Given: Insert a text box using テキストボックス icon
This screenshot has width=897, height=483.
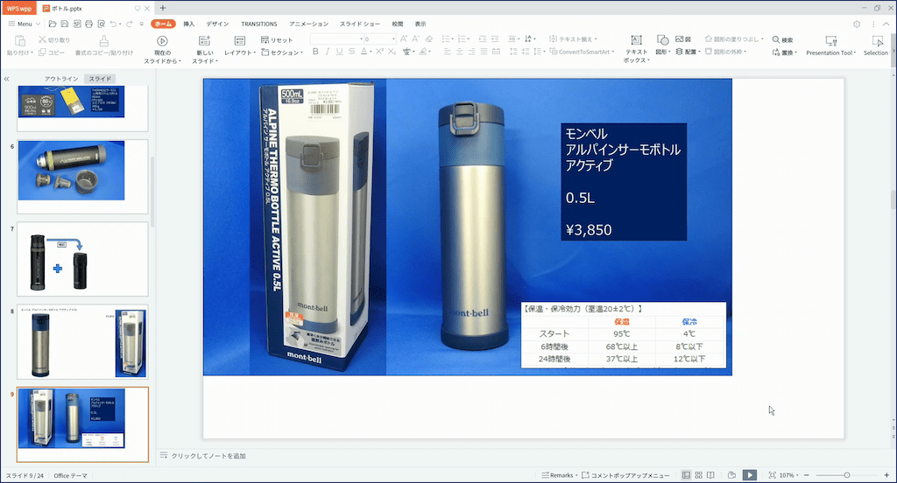Looking at the screenshot, I should point(636,41).
